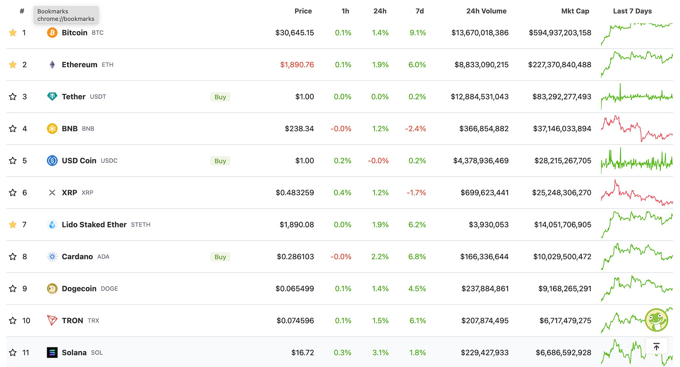This screenshot has width=680, height=367.
Task: Buy USD Coin via Buy button
Action: (220, 161)
